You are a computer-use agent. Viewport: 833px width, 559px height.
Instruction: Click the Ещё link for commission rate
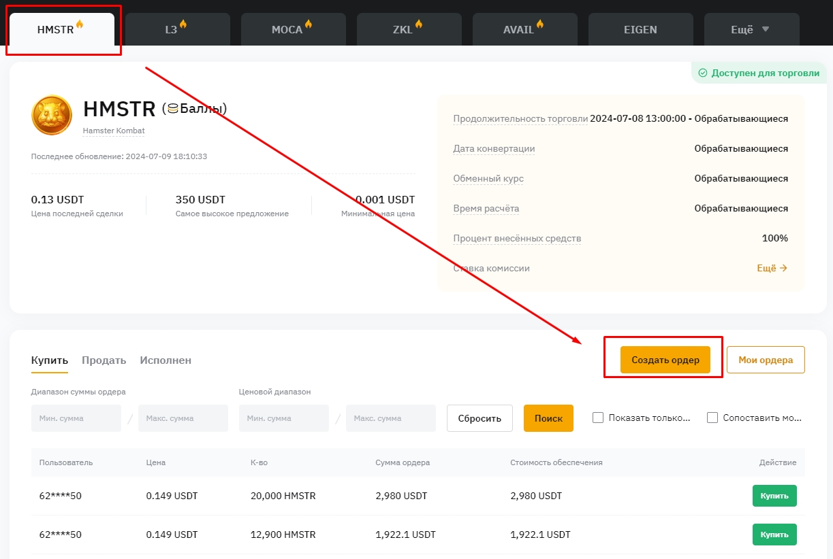pos(772,268)
